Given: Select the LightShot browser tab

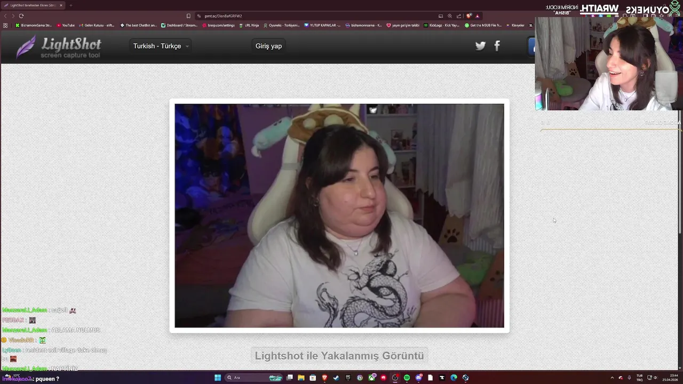Looking at the screenshot, I should click(32, 5).
